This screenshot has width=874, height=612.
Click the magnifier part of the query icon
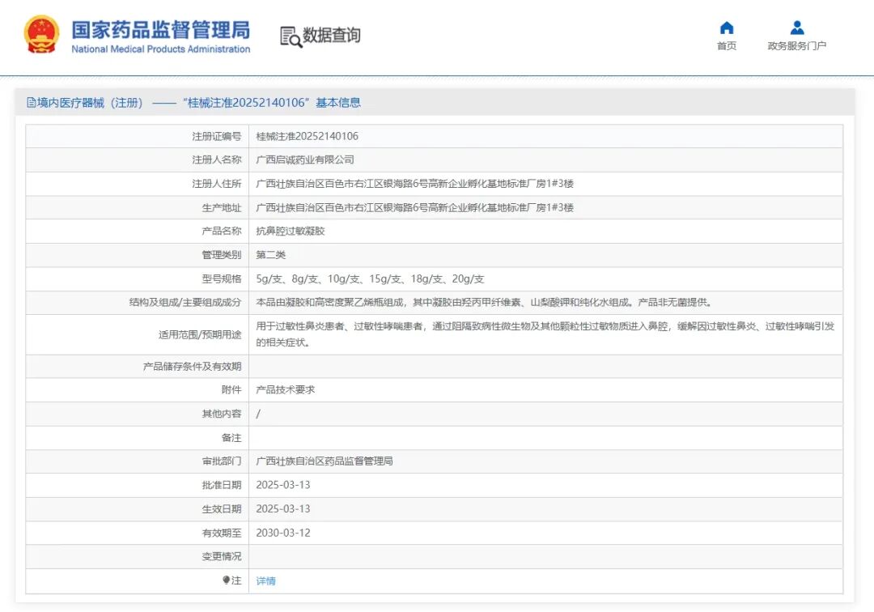click(295, 40)
